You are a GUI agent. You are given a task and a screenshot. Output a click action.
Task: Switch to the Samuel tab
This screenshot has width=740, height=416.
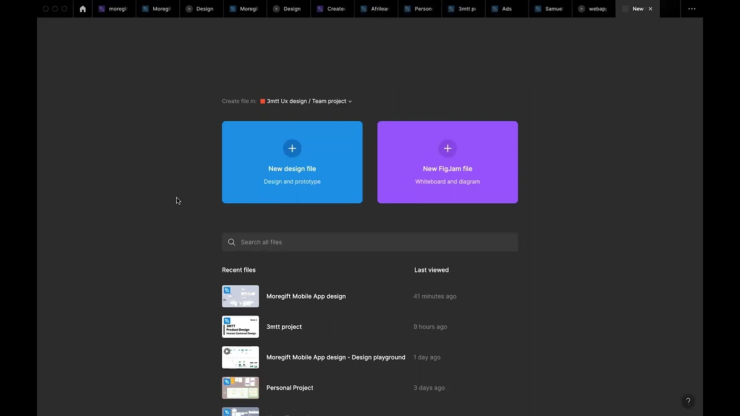[x=550, y=9]
